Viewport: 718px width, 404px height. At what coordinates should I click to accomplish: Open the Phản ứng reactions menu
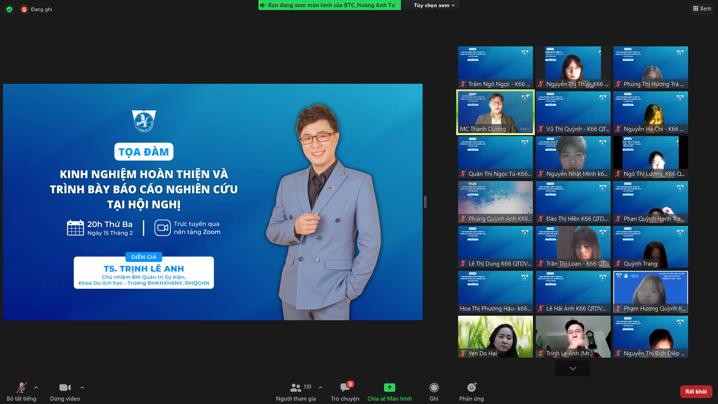click(472, 392)
